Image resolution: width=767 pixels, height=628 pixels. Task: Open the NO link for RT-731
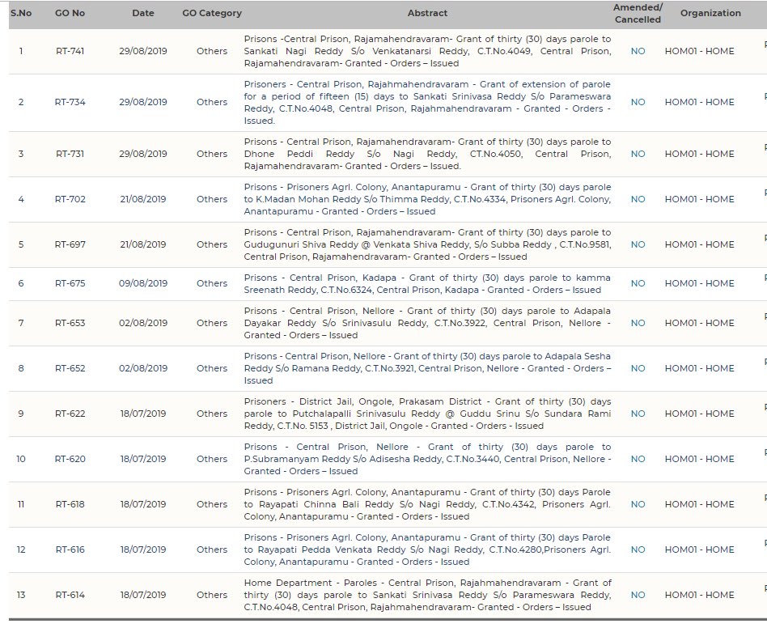638,154
